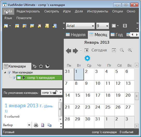
Task: Select January 15 day cell
Action: click(x=79, y=98)
